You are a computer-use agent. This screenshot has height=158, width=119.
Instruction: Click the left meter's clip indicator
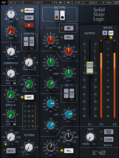tap(101, 40)
